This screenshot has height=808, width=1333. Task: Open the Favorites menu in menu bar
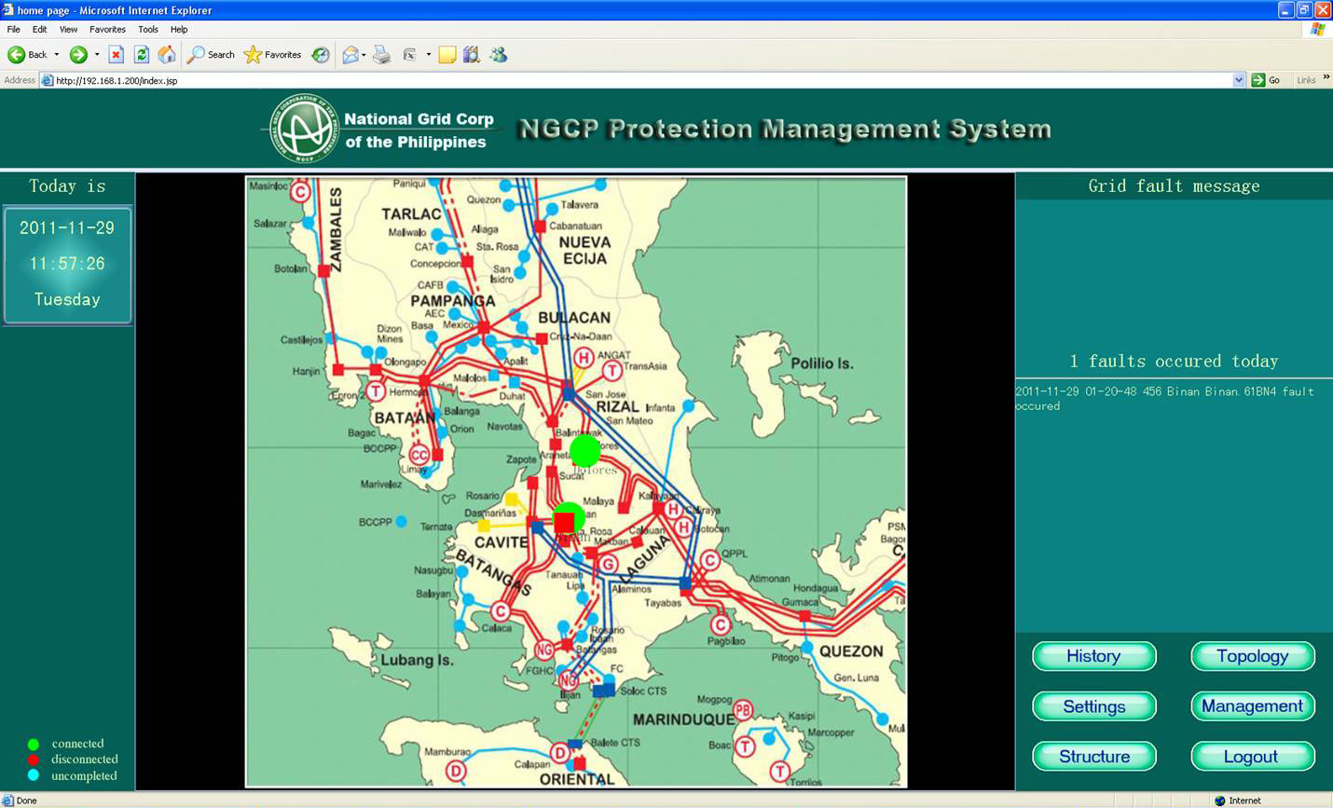107,30
